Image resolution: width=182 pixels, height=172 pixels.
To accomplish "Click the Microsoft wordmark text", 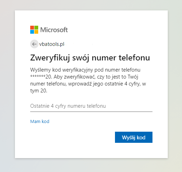I will [x=54, y=30].
